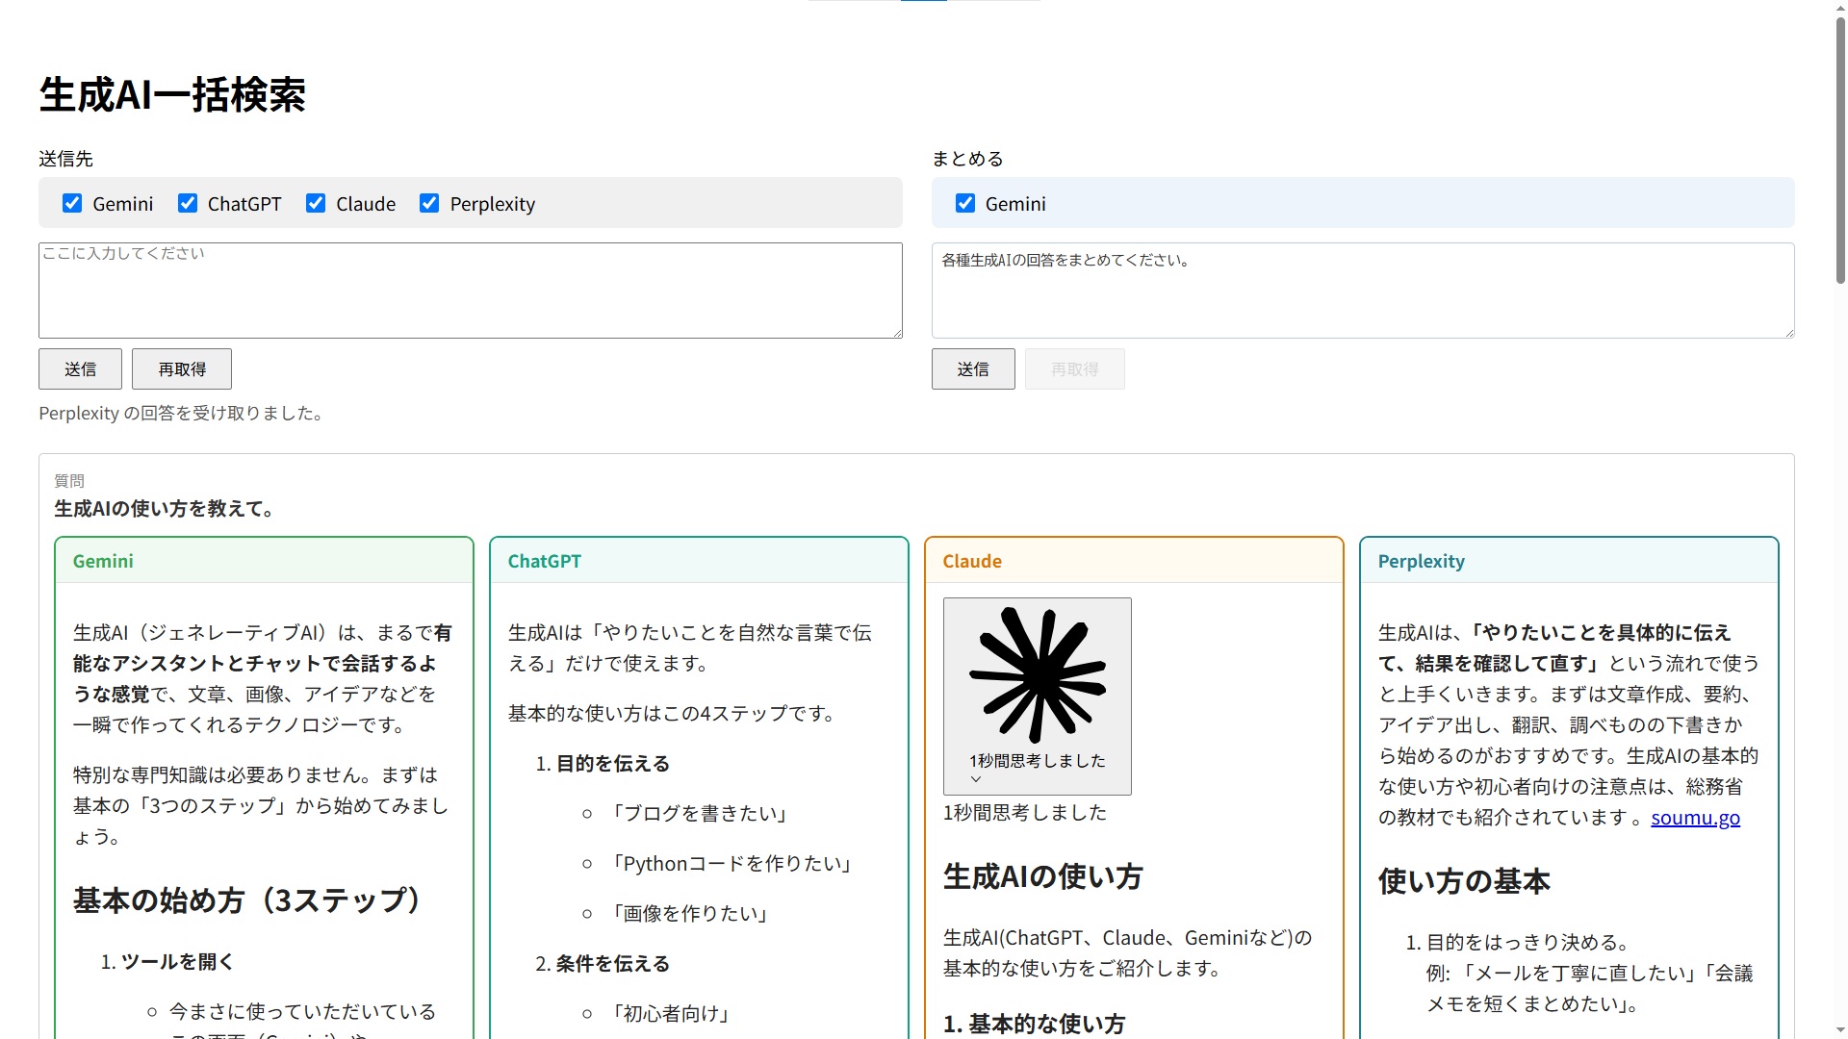This screenshot has width=1848, height=1039.
Task: Click the bullet 「初心者向け」
Action: point(670,1014)
